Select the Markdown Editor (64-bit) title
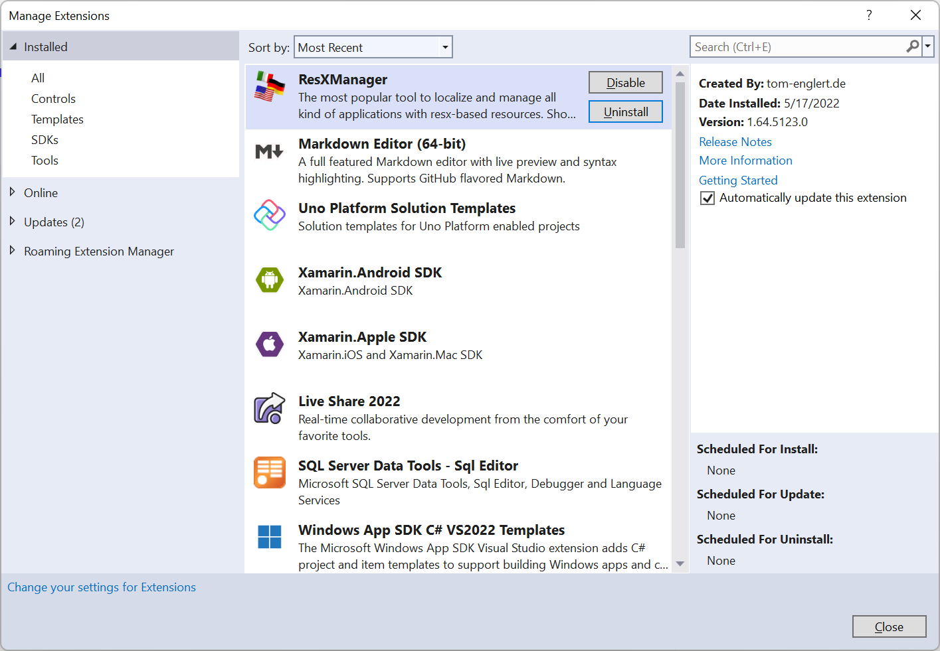 (x=382, y=143)
